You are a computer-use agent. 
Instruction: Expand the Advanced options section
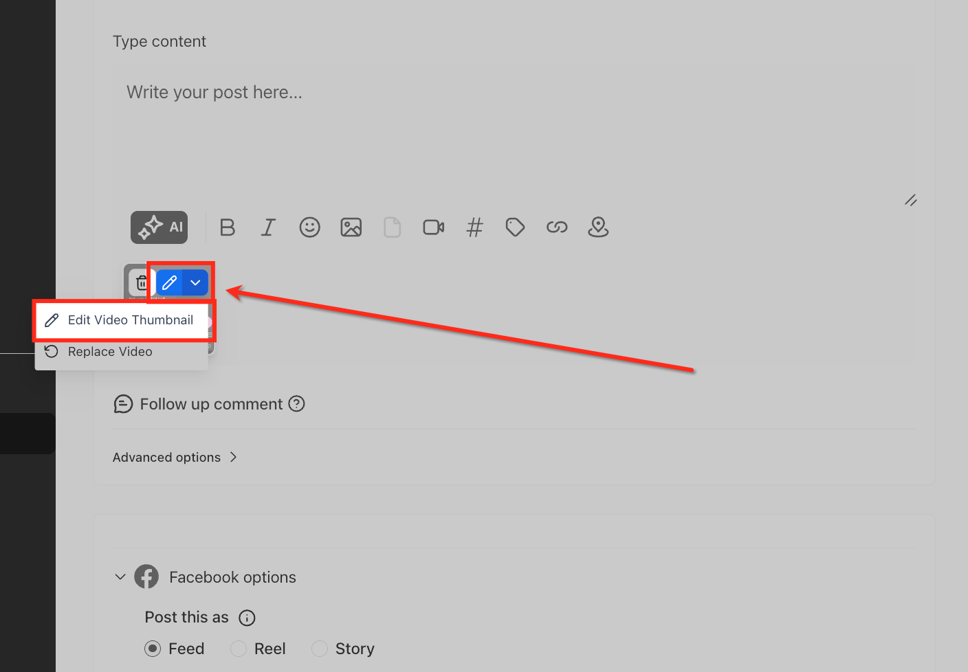[x=175, y=457]
